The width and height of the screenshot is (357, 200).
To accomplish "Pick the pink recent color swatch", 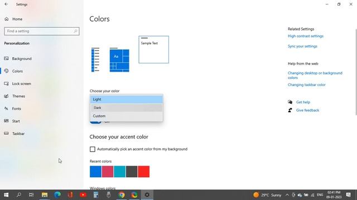I will click(108, 172).
